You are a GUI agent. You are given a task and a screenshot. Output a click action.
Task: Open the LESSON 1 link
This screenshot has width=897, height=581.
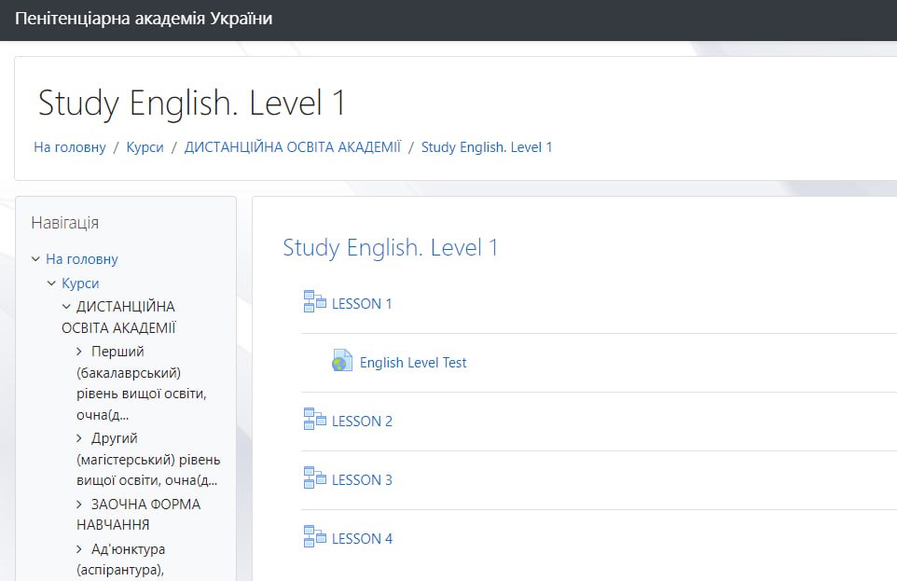tap(362, 303)
